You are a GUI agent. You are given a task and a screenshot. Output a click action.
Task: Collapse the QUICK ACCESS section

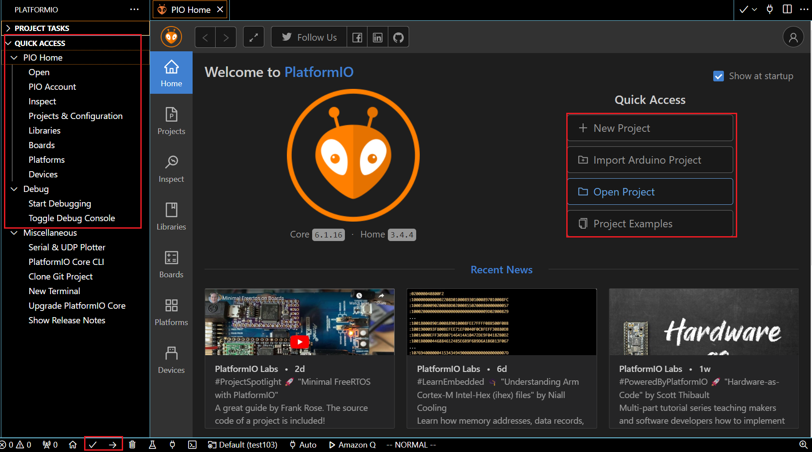coord(75,43)
